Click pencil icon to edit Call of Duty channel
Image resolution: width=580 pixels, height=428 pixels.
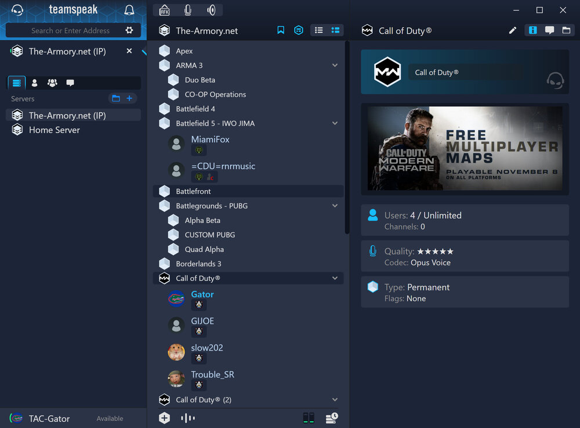[513, 30]
